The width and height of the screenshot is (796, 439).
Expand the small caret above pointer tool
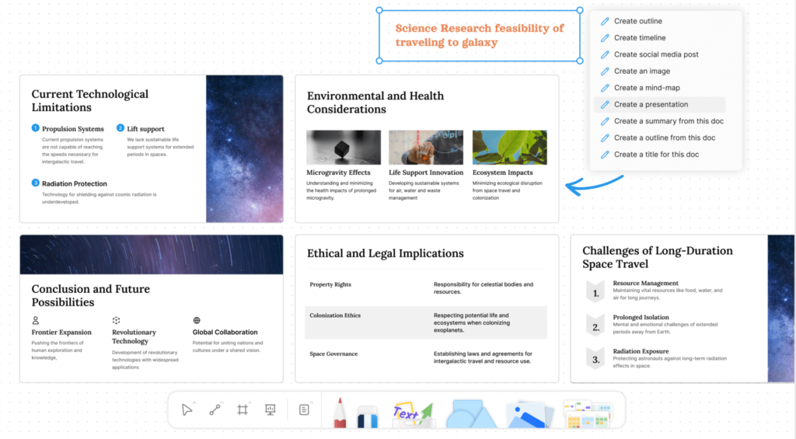tap(194, 402)
